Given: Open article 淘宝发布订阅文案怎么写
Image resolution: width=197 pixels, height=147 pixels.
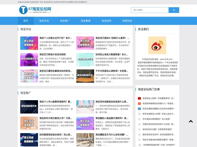Looking at the screenshot, I should click(56, 118).
